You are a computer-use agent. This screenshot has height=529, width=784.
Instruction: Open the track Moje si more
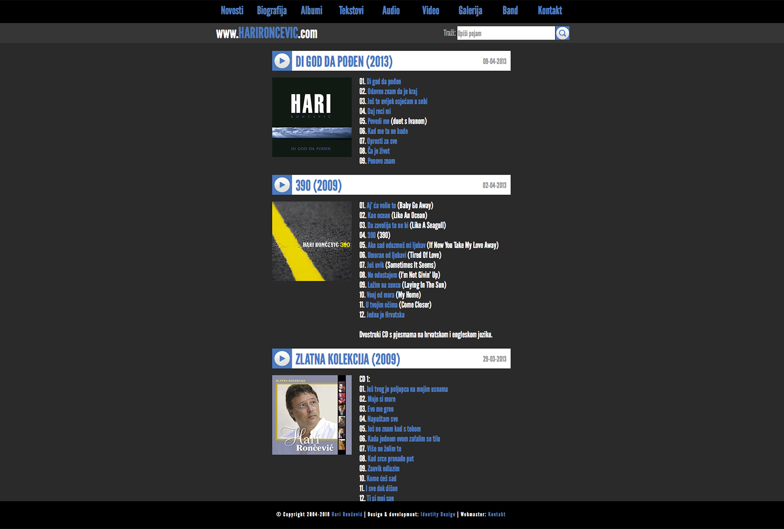[x=381, y=399]
